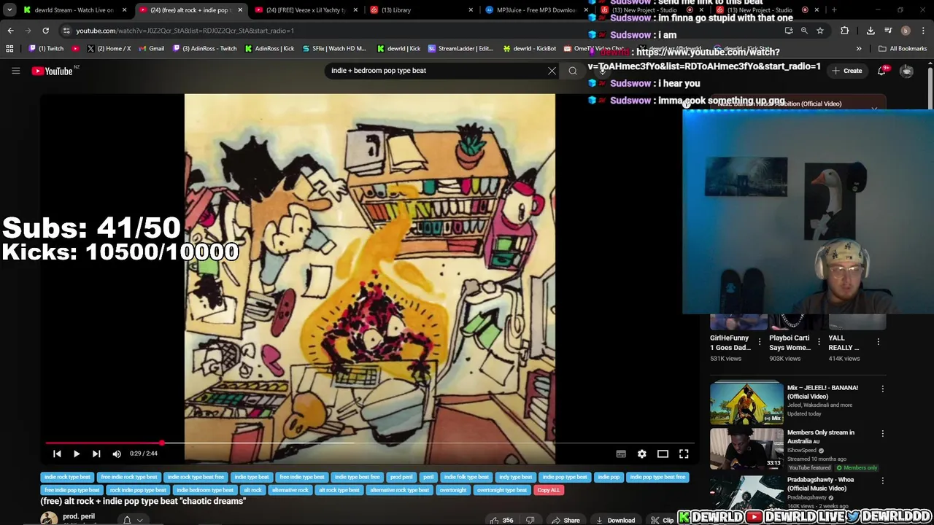This screenshot has width=934, height=525.
Task: Skip to previous video in player
Action: click(x=57, y=454)
